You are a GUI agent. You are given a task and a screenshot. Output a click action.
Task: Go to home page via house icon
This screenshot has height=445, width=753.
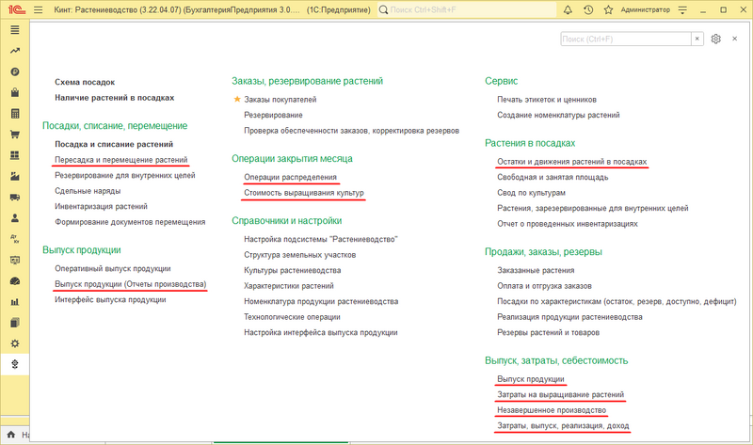click(x=10, y=435)
